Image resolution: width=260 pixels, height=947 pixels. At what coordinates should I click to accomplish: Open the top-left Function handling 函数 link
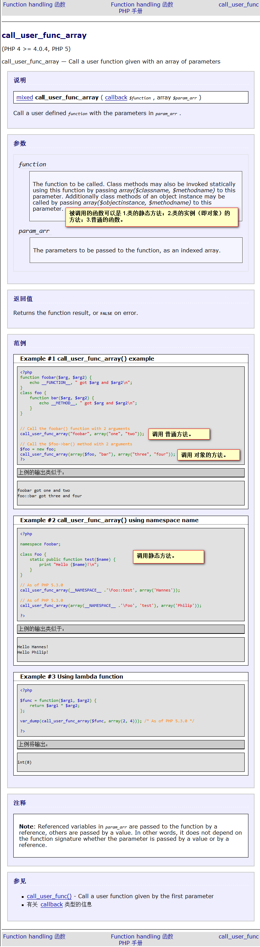34,4
